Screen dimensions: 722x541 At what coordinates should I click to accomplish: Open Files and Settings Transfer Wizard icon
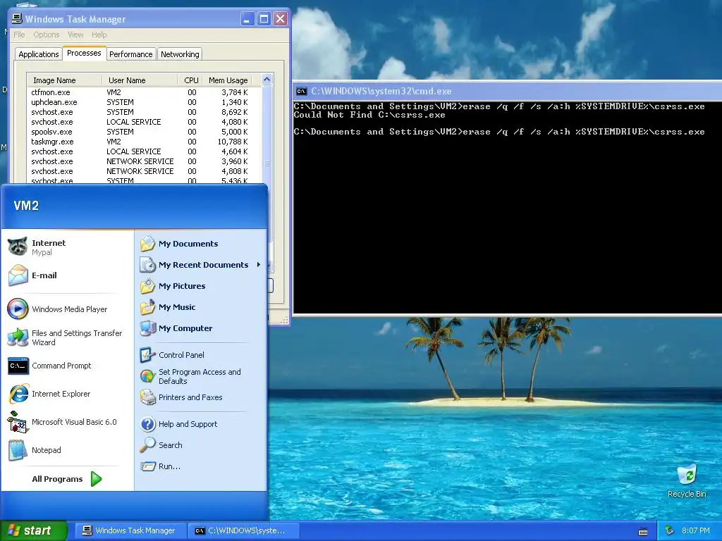(x=18, y=337)
